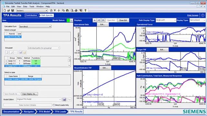Viewport: 207px width, 116px height.
Task: Click the Open Edit button
Action: point(111,20)
